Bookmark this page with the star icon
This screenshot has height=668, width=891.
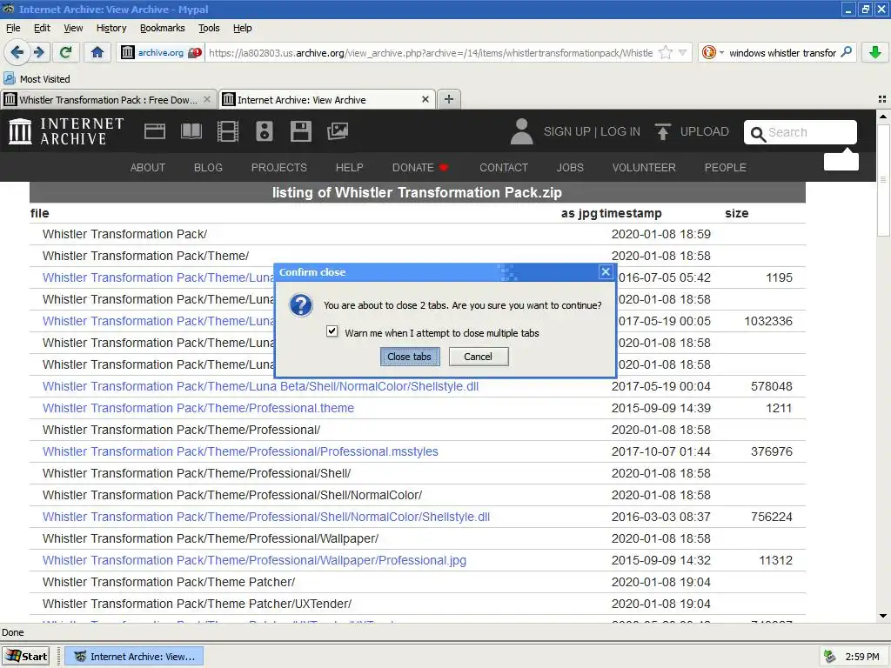click(x=666, y=53)
